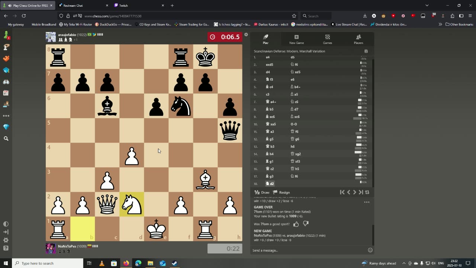Step forward one move
Viewport: 476px width, 268px height.
354,192
